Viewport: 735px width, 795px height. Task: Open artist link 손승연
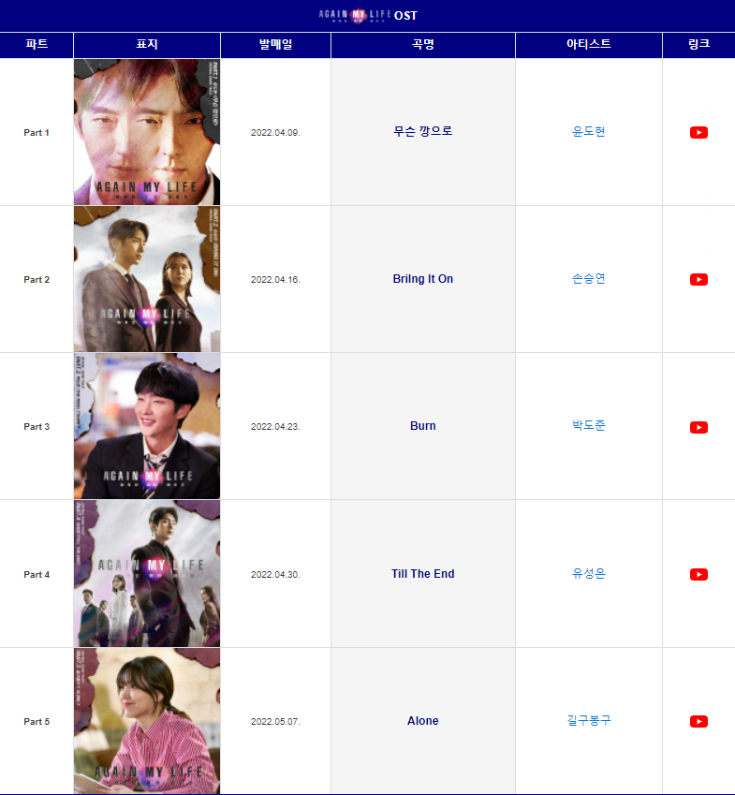point(589,278)
